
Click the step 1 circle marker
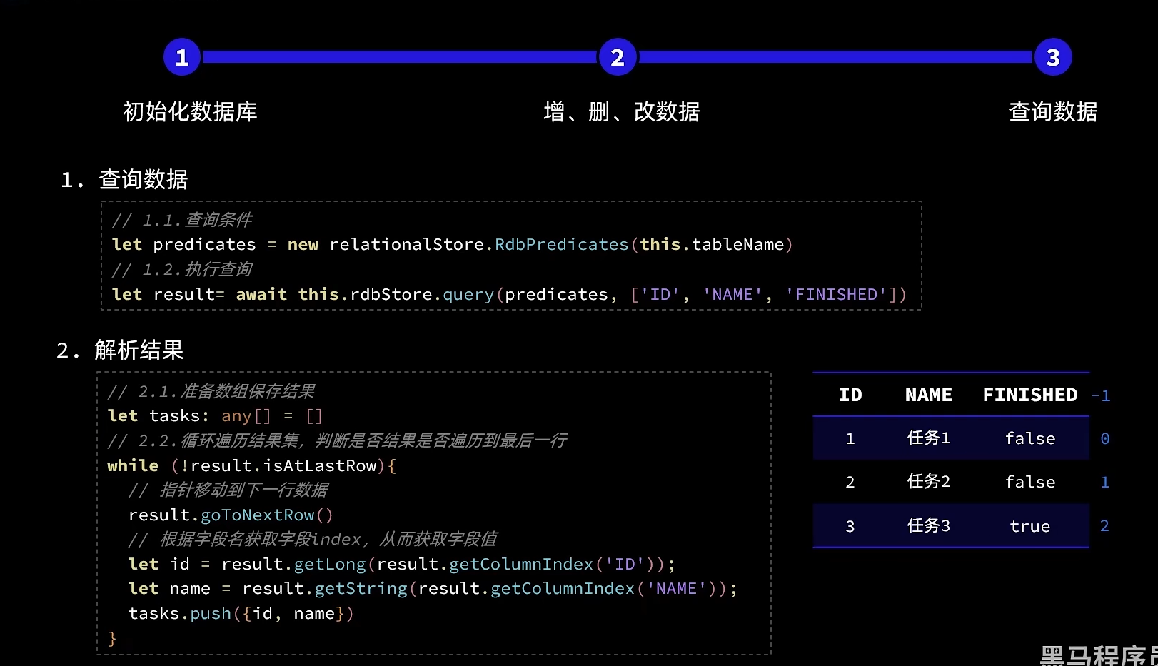[182, 57]
